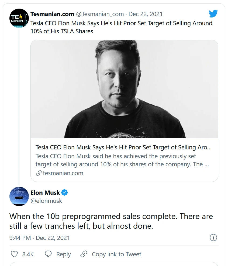Image resolution: width=228 pixels, height=266 pixels.
Task: Click the Reply text button
Action: (x=63, y=254)
